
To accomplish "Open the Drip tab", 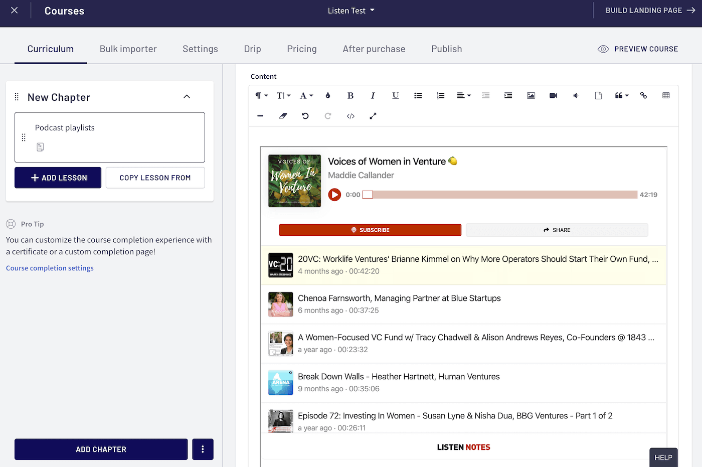I will [x=253, y=49].
